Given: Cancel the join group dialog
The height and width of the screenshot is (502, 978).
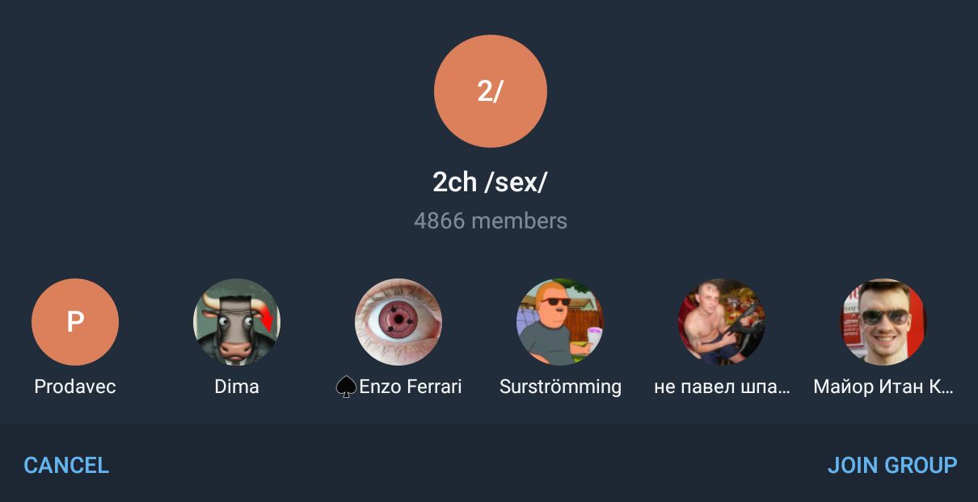Looking at the screenshot, I should tap(66, 465).
